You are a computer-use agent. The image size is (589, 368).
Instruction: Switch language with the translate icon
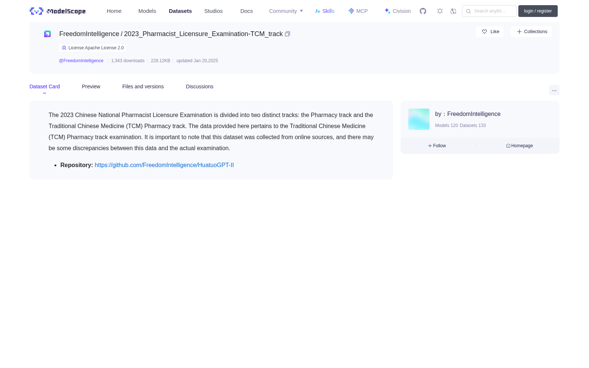pyautogui.click(x=453, y=11)
